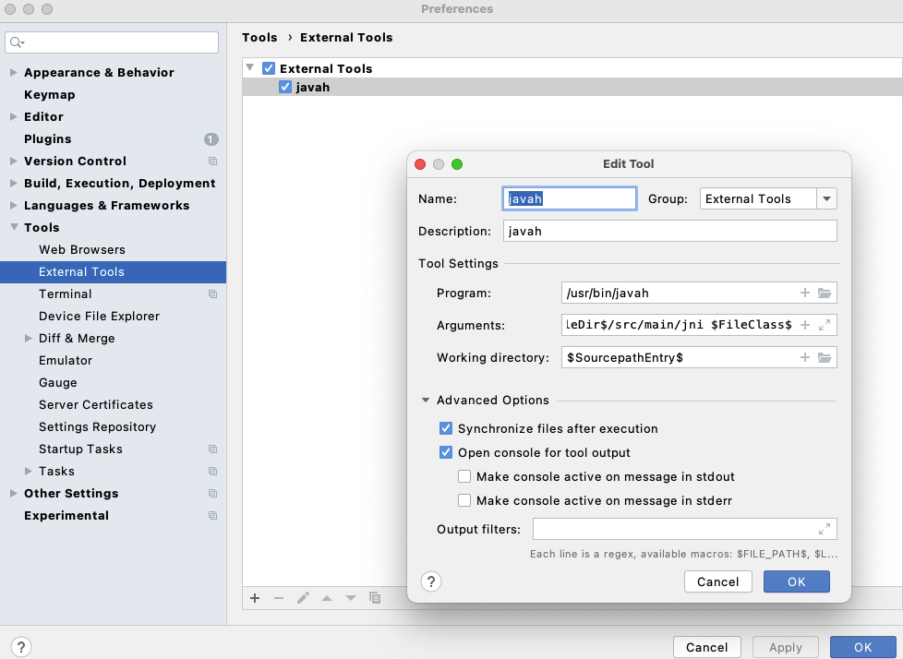Select Gauge settings
Image resolution: width=903 pixels, height=659 pixels.
[57, 383]
